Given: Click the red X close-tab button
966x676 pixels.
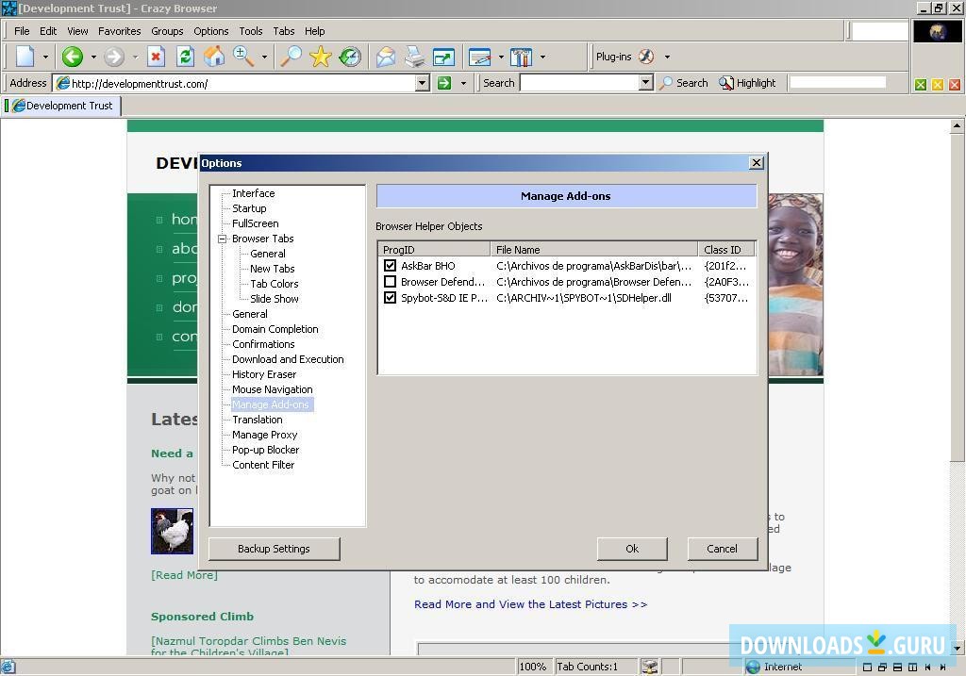Looking at the screenshot, I should [955, 85].
